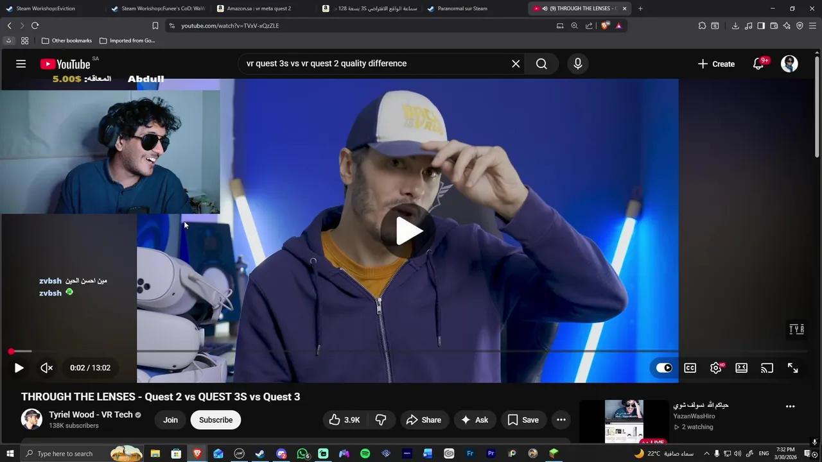
Task: Clear the YouTube search box text
Action: [x=516, y=64]
